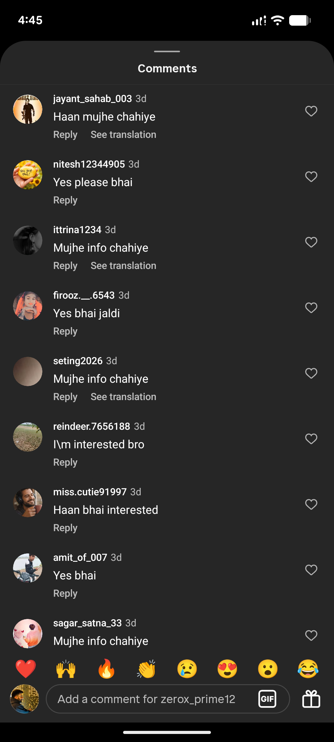Reply to firooz.__.6543's comment

tap(65, 331)
